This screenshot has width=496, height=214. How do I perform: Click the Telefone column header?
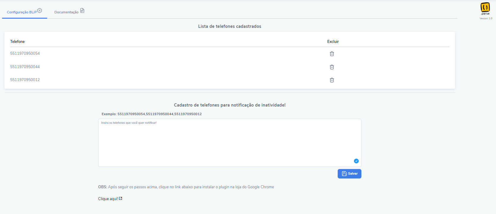pyautogui.click(x=17, y=41)
